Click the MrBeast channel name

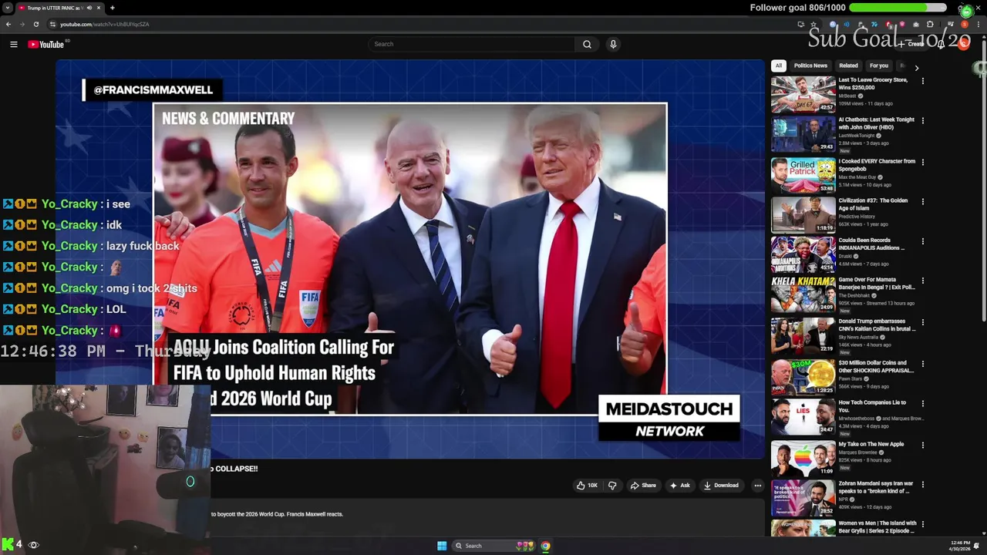(x=847, y=96)
